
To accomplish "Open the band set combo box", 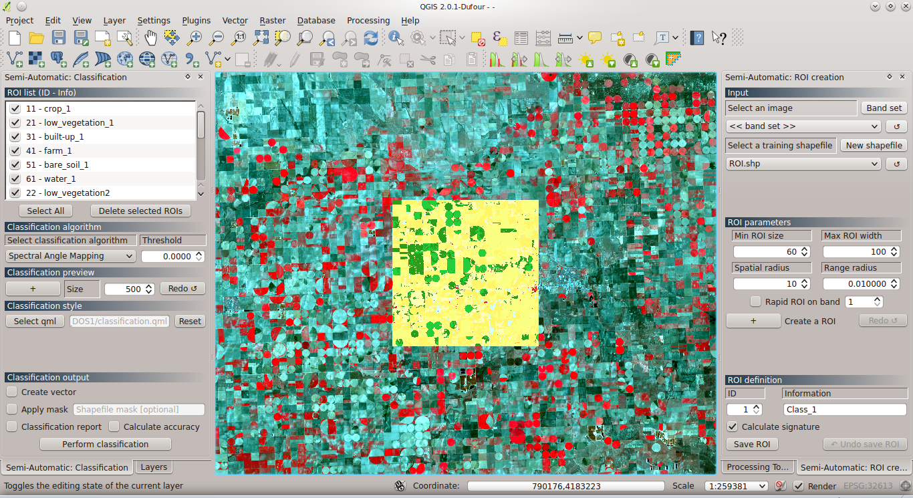I will click(802, 126).
